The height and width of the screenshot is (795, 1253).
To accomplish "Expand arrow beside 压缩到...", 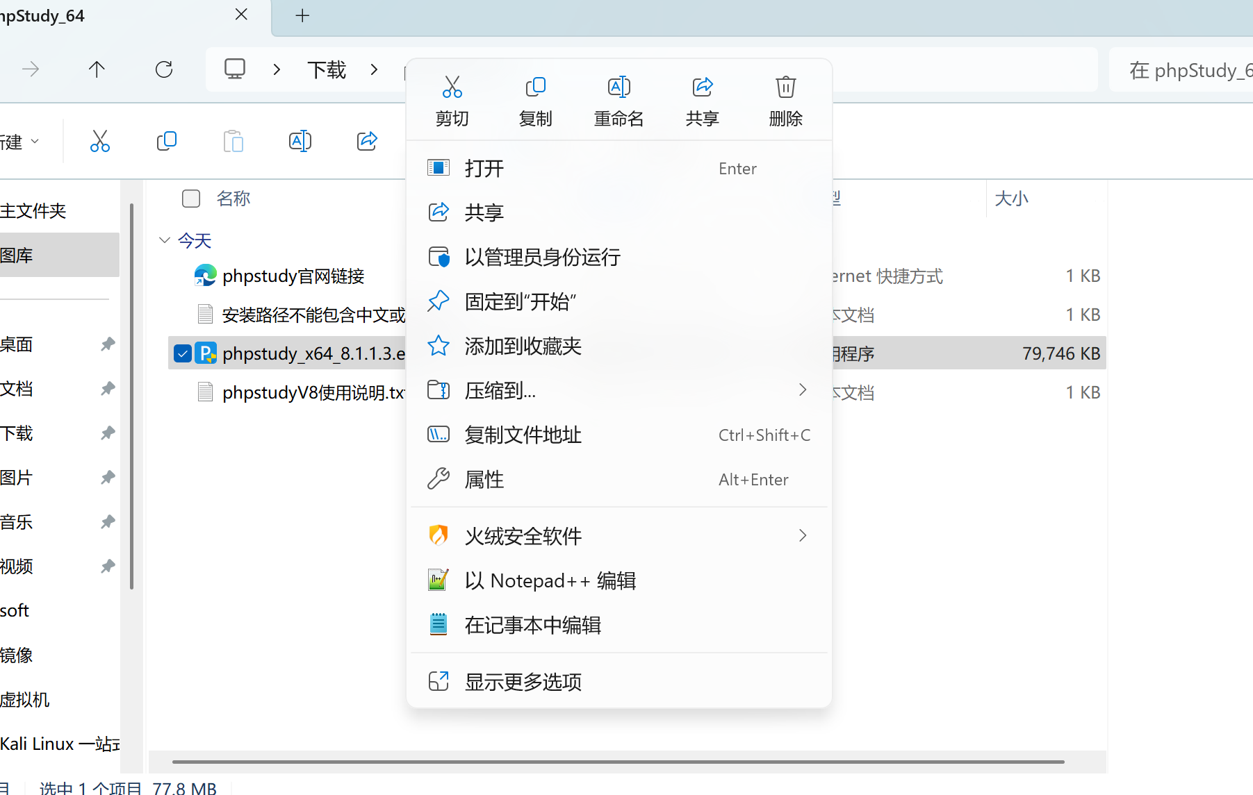I will [x=803, y=390].
